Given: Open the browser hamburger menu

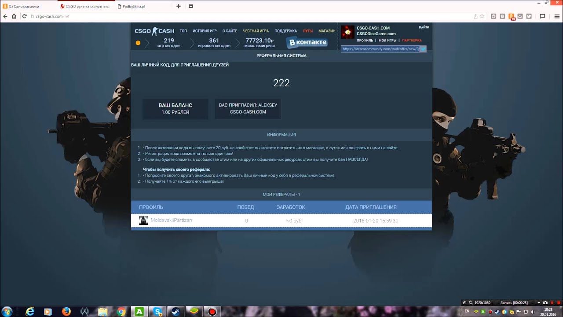Looking at the screenshot, I should (x=556, y=16).
